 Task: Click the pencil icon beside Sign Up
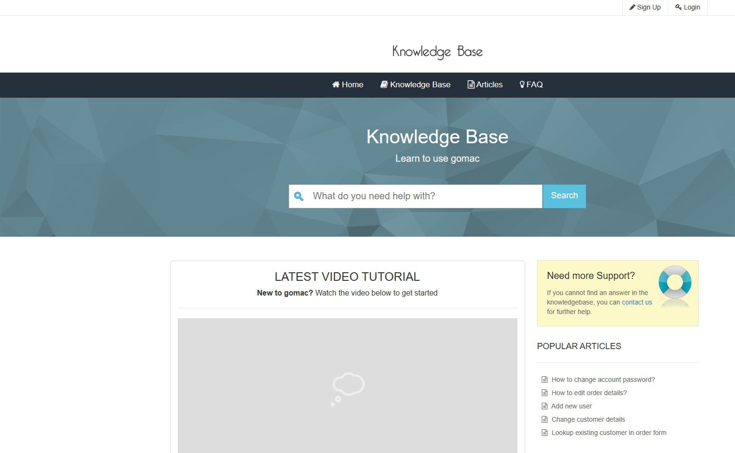pyautogui.click(x=632, y=7)
